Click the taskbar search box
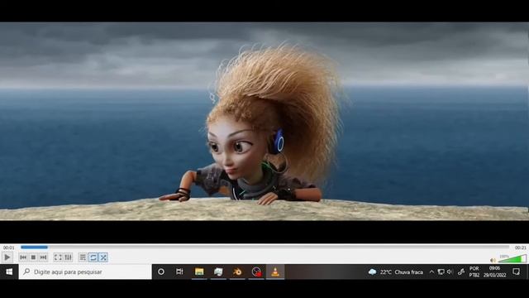The image size is (529, 298). [x=85, y=272]
